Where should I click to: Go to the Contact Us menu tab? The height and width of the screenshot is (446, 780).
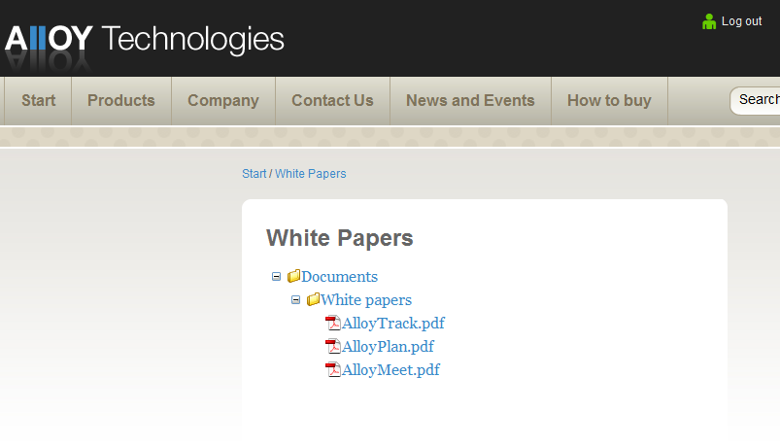click(x=332, y=100)
